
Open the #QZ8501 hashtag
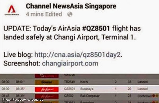(96, 28)
